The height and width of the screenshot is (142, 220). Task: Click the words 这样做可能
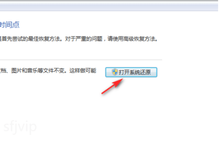[x=83, y=71]
